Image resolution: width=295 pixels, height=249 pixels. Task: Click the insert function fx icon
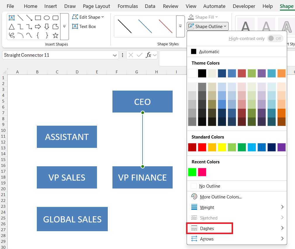[148, 55]
